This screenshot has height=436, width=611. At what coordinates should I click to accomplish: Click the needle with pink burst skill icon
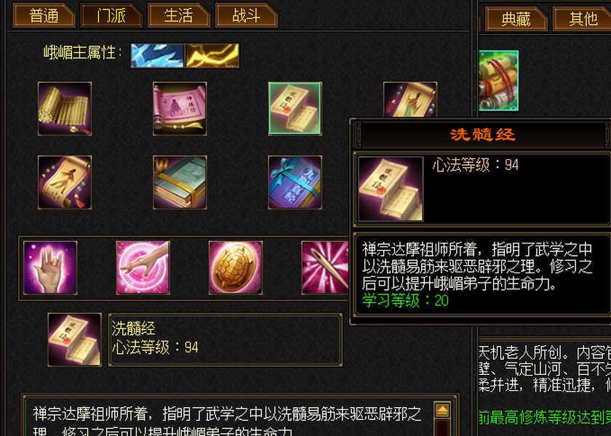click(325, 267)
